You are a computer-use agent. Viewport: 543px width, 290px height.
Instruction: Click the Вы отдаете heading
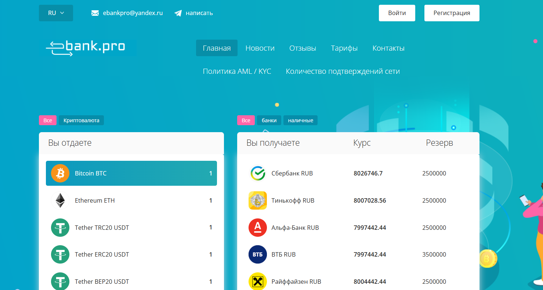(x=70, y=143)
